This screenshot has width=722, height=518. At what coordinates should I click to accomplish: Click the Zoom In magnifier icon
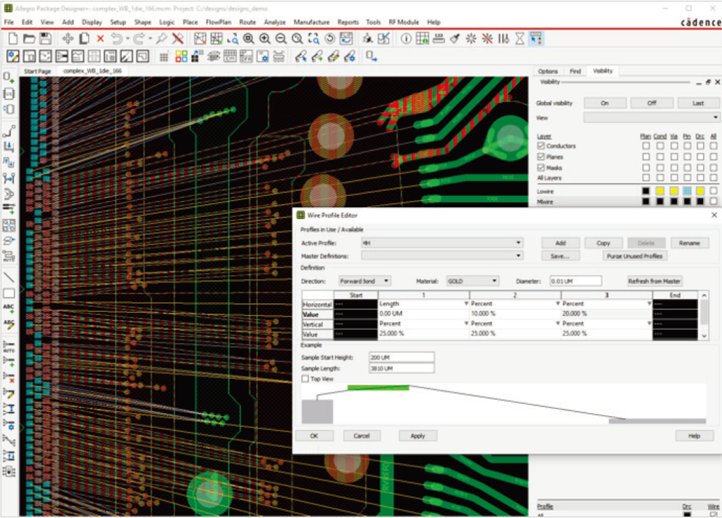pyautogui.click(x=265, y=38)
